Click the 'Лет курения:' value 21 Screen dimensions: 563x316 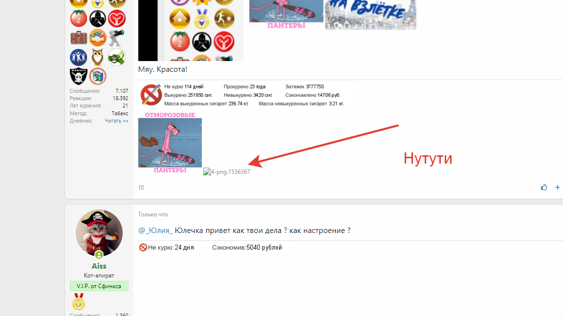click(x=125, y=106)
